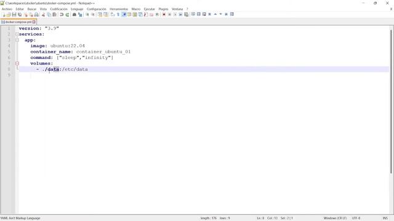Open the Plugins menu

tap(163, 9)
